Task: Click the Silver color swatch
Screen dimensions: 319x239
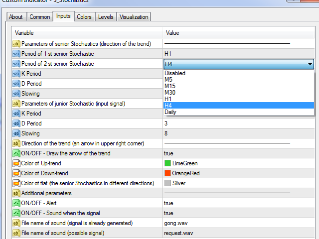Action: tap(167, 183)
